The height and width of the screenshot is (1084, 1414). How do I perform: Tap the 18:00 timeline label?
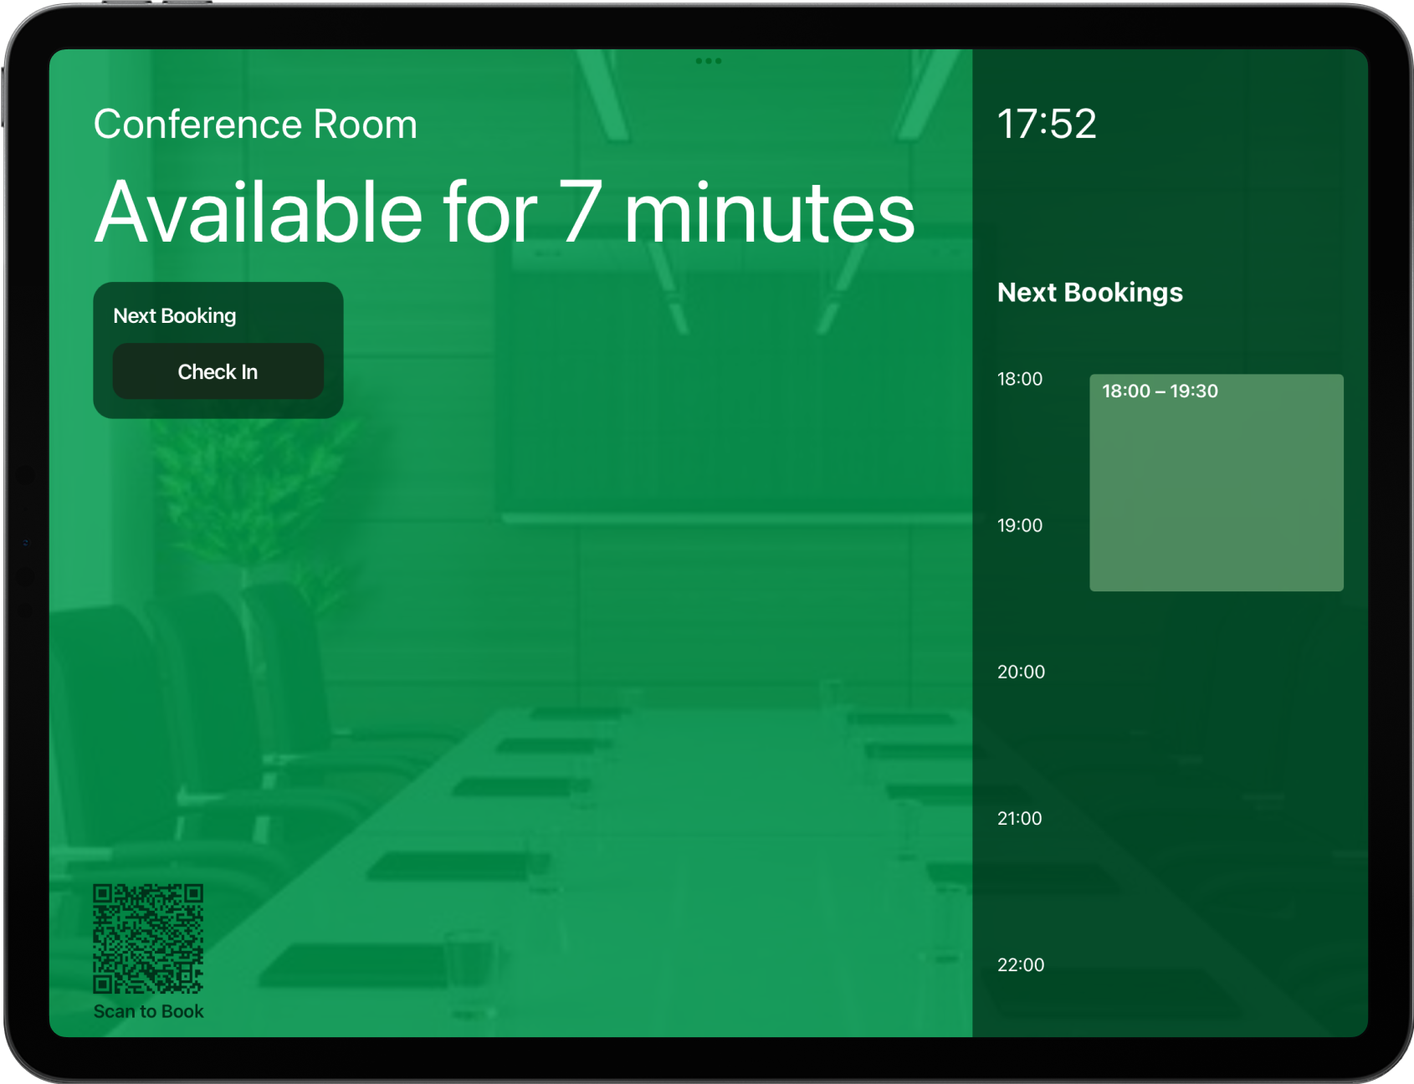click(x=1020, y=379)
